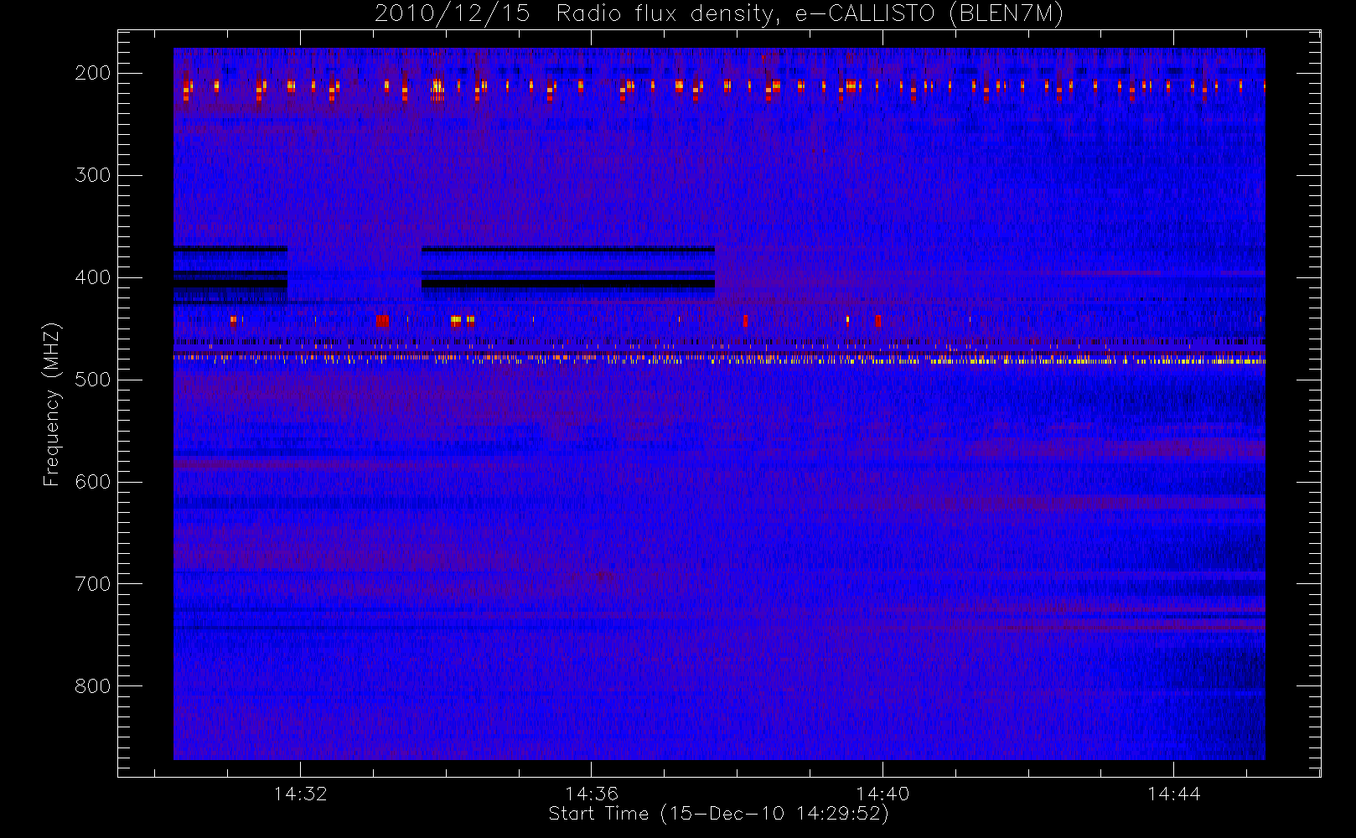
Task: Click the 'Frequency (MHZ)' axis label
Action: [52, 404]
